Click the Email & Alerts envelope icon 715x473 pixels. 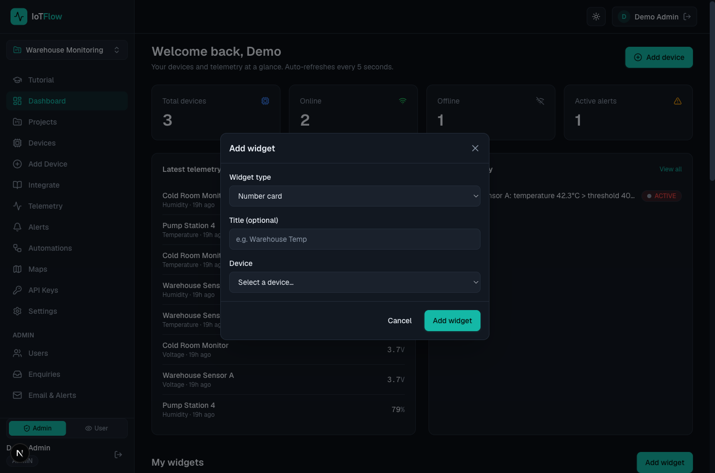coord(17,395)
